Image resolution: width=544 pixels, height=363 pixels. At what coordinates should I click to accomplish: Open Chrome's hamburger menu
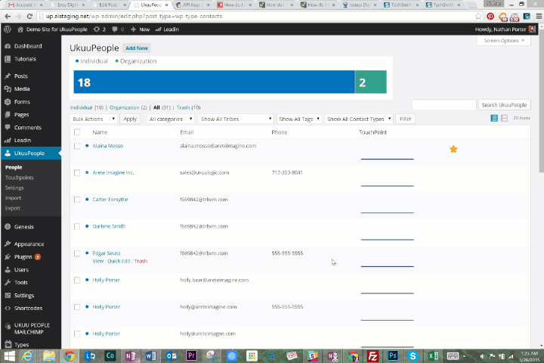coord(539,16)
